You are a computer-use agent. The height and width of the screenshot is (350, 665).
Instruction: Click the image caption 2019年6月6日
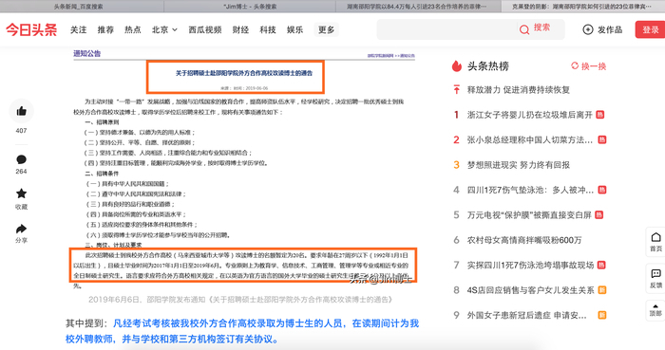click(x=240, y=300)
